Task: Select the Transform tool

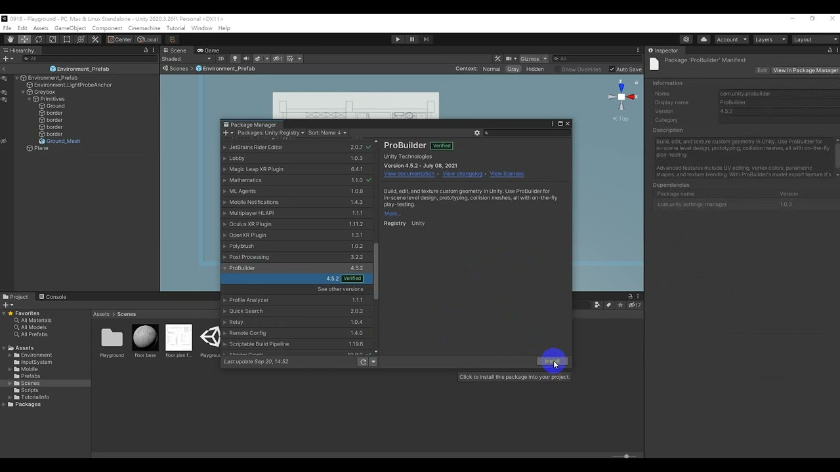Action: click(x=81, y=39)
